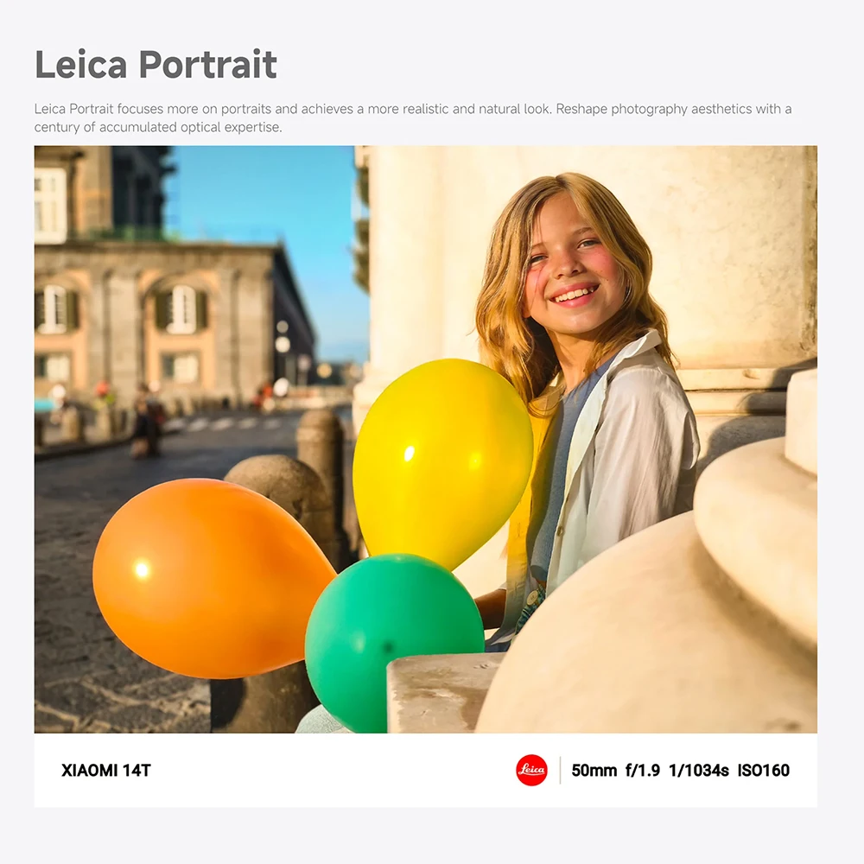The image size is (864, 864).
Task: Click the white caption bar below the photo
Action: pyautogui.click(x=425, y=771)
